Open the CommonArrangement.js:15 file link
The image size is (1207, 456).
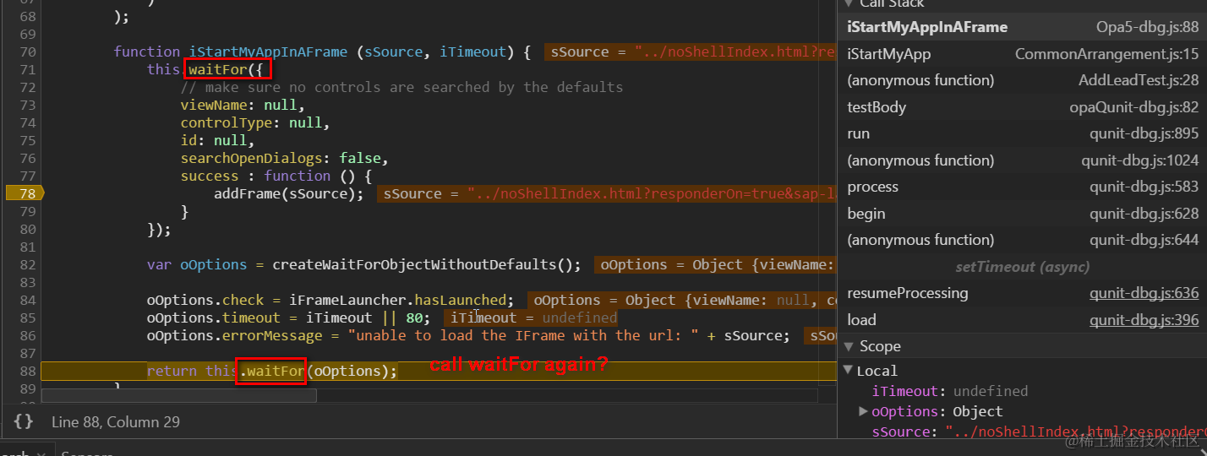point(1106,54)
